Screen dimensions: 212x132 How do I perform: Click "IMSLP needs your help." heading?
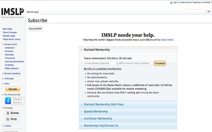pyautogui.click(x=128, y=35)
